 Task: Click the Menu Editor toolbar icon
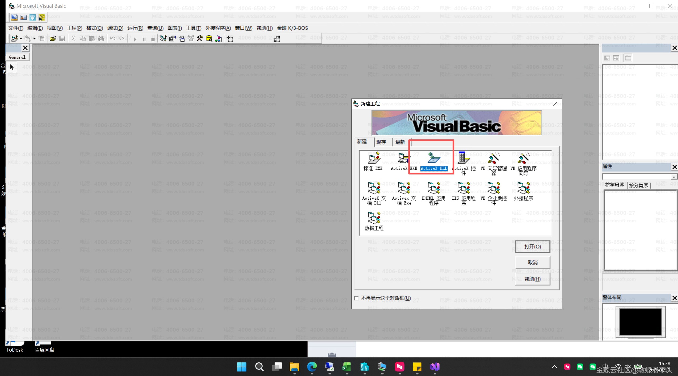(42, 39)
